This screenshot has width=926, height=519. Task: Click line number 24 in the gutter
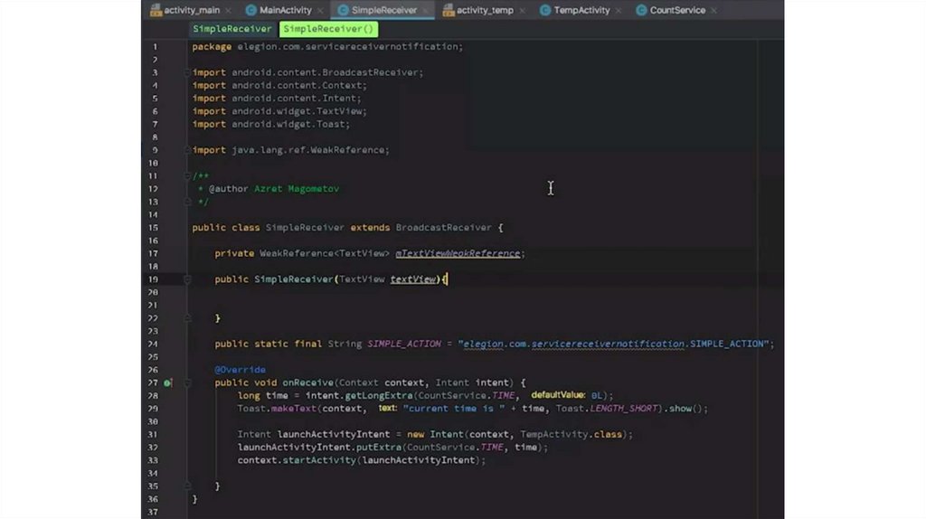point(153,344)
